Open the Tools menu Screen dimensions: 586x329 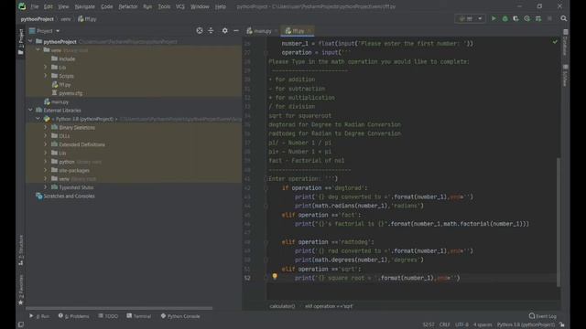164,6
